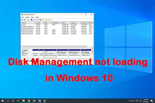This screenshot has width=155, height=103.
Task: Select the New Volume 76.73 GB partition block
Action: click(x=62, y=54)
